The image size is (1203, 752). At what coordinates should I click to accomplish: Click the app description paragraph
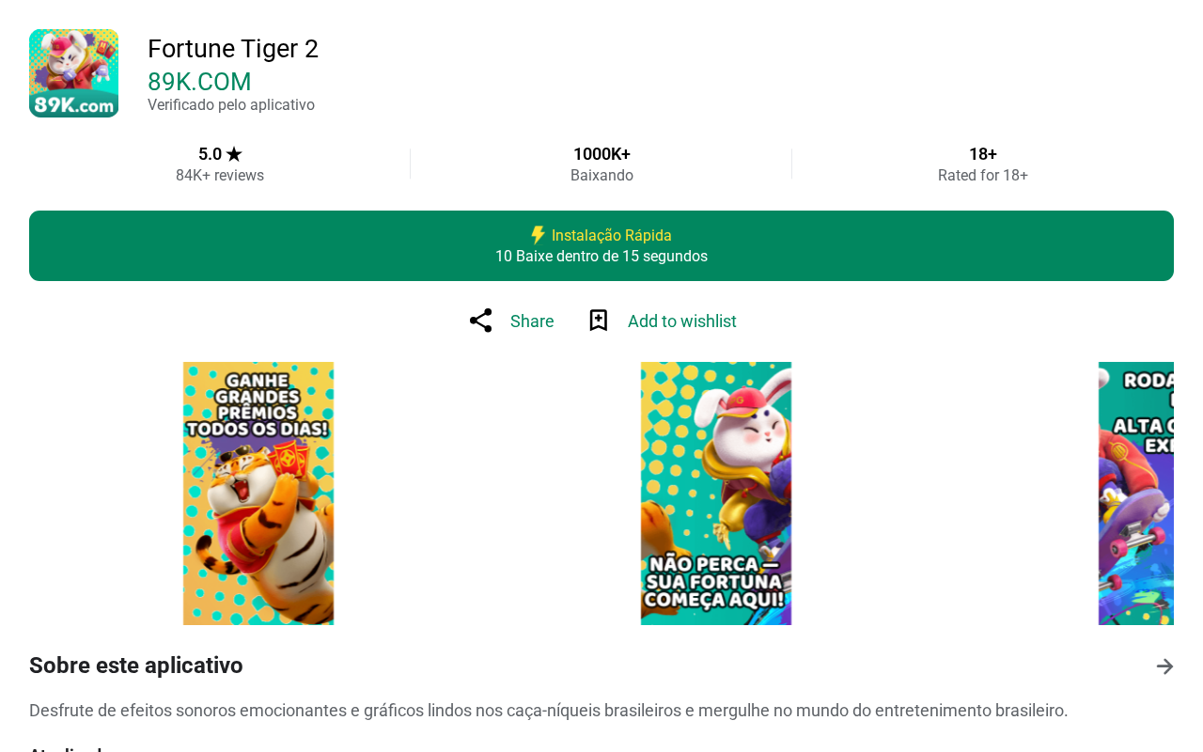coord(549,711)
